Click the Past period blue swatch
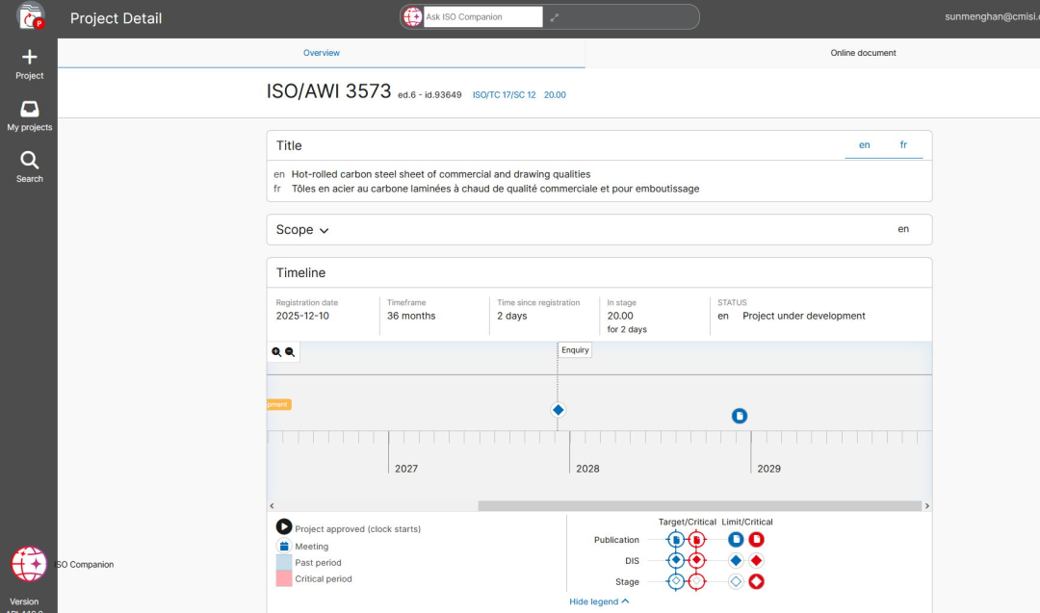This screenshot has height=613, width=1040. (x=284, y=562)
